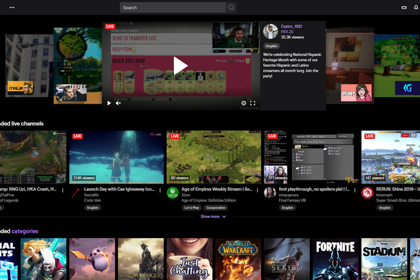Select the TEEPEE carousel stream preview
This screenshot has width=420, height=280.
click(x=77, y=66)
